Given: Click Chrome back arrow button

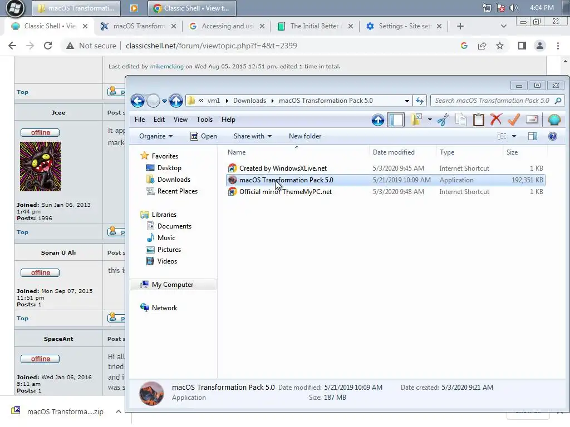Looking at the screenshot, I should (x=12, y=46).
